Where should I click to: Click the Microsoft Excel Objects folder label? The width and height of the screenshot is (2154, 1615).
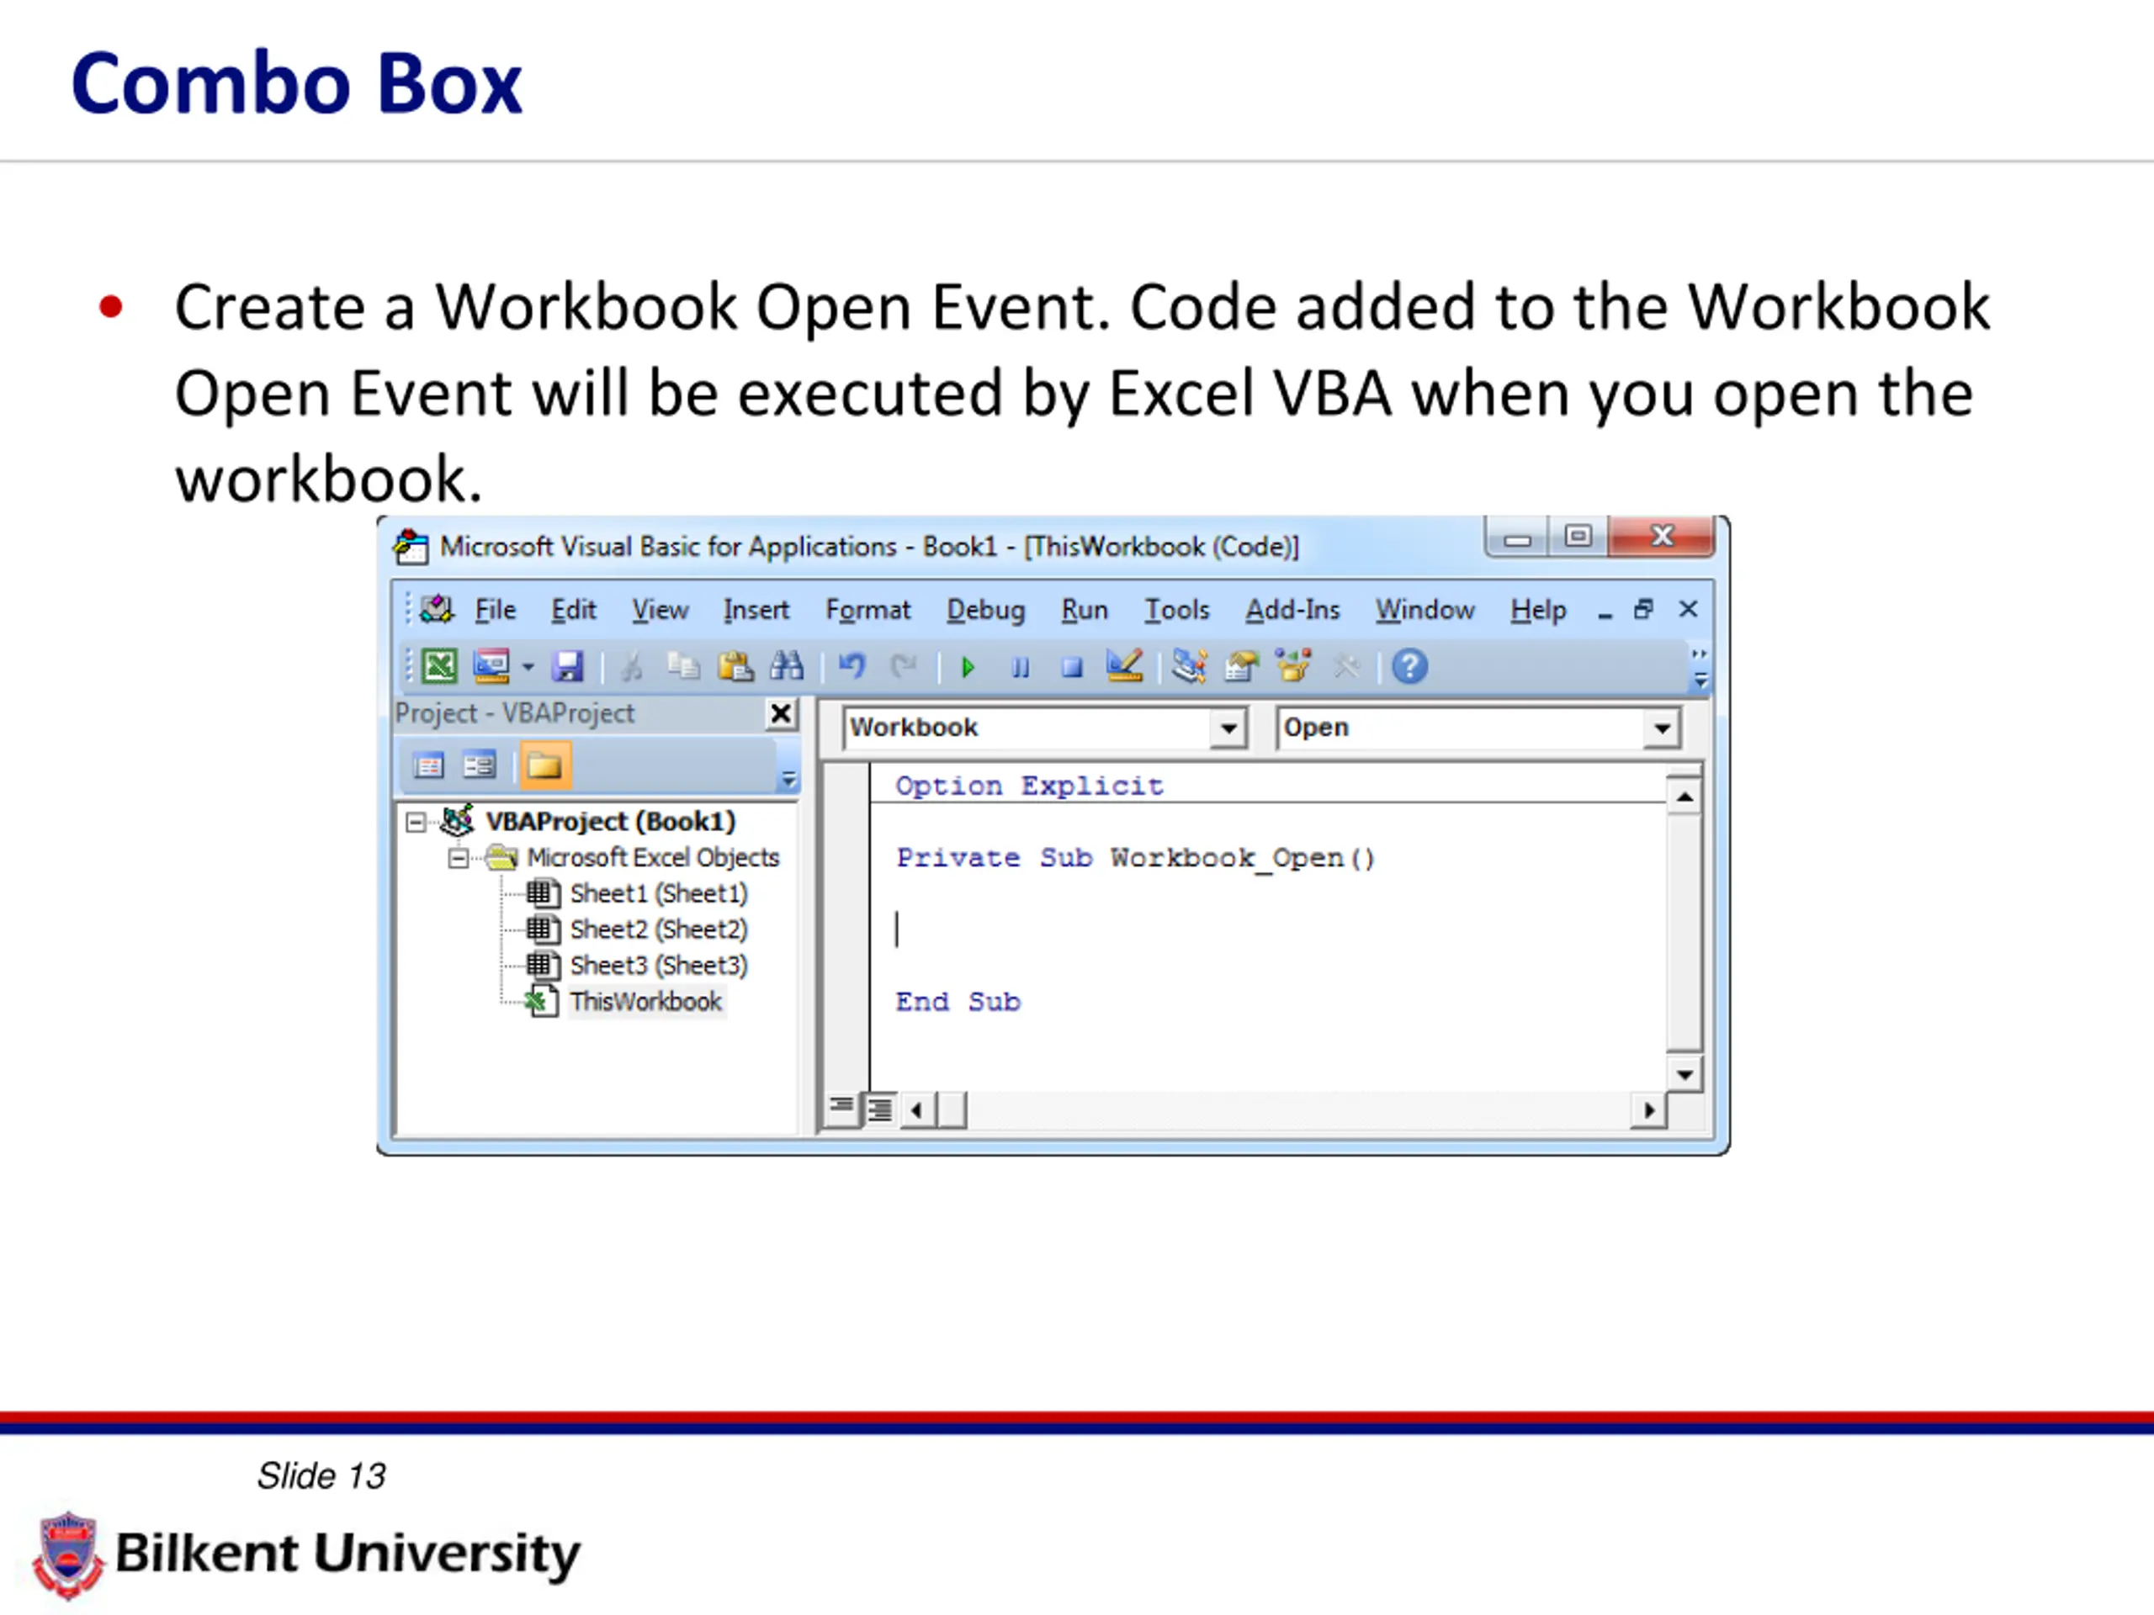654,858
